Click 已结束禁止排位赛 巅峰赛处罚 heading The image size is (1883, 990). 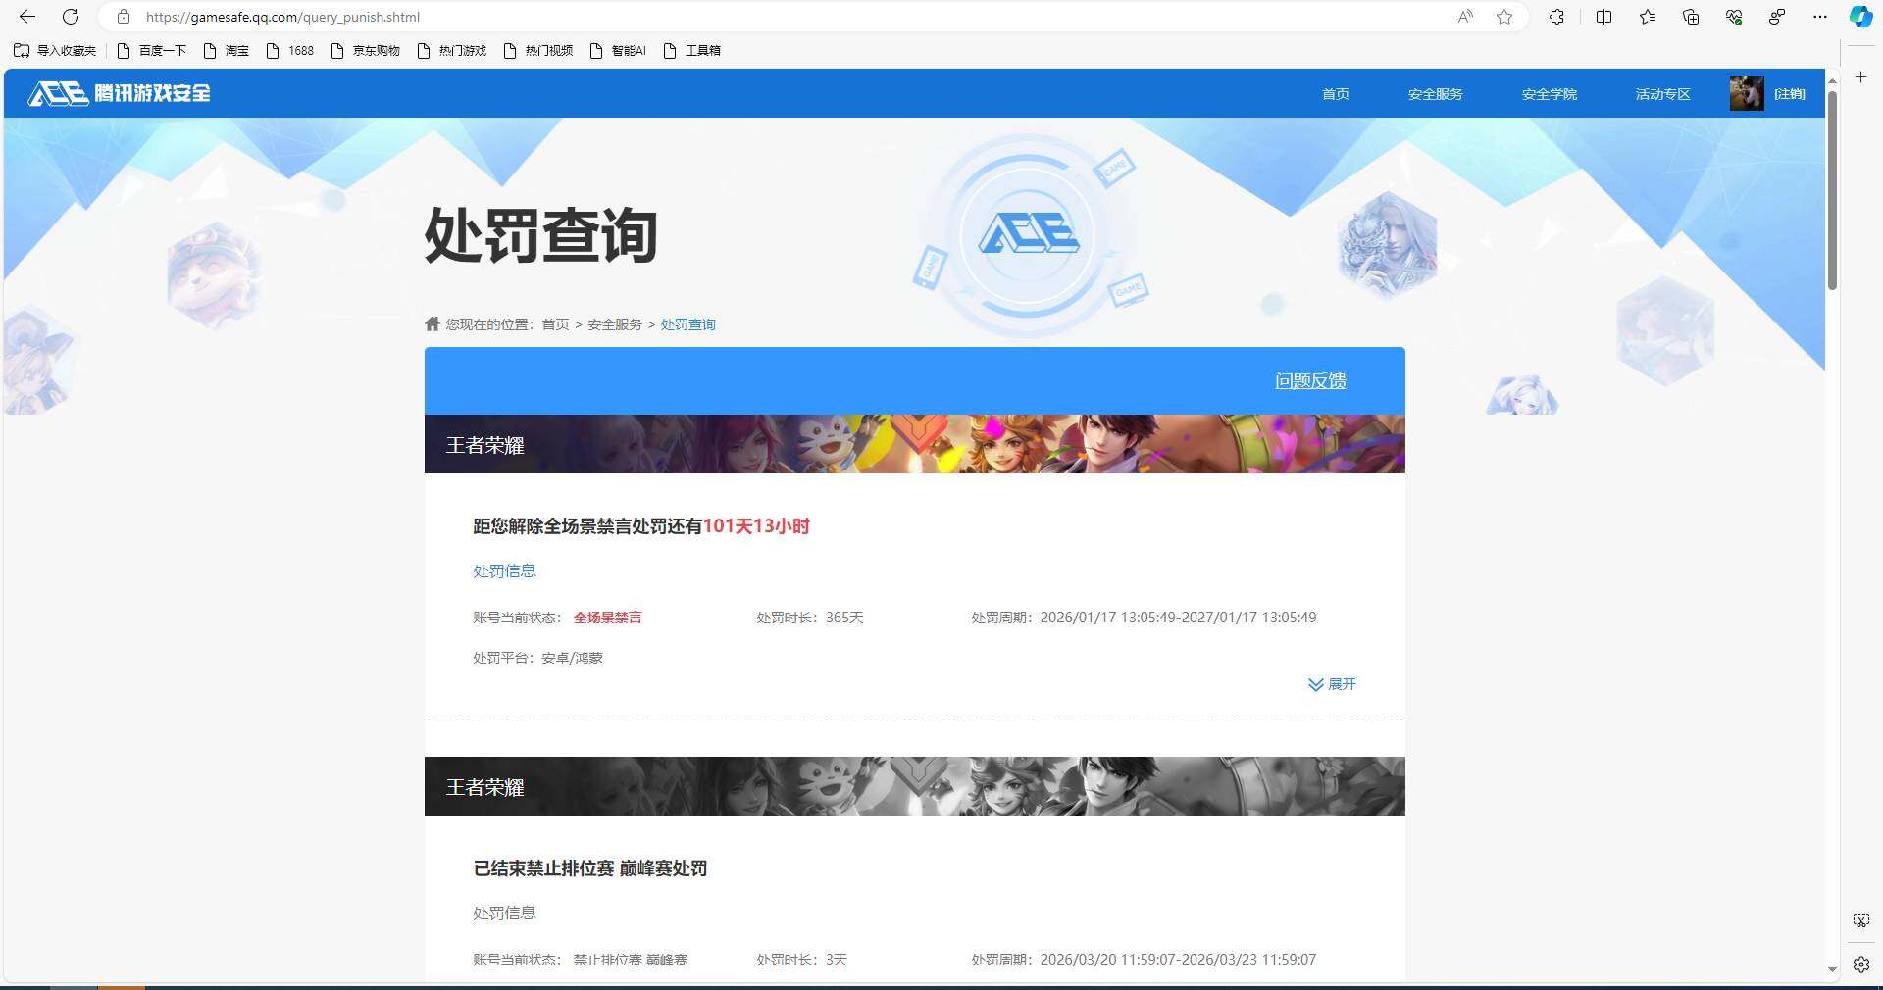tap(589, 868)
